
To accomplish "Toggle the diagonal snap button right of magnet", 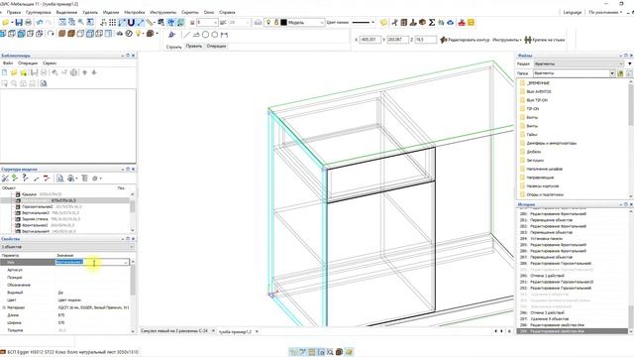I will click(141, 22).
